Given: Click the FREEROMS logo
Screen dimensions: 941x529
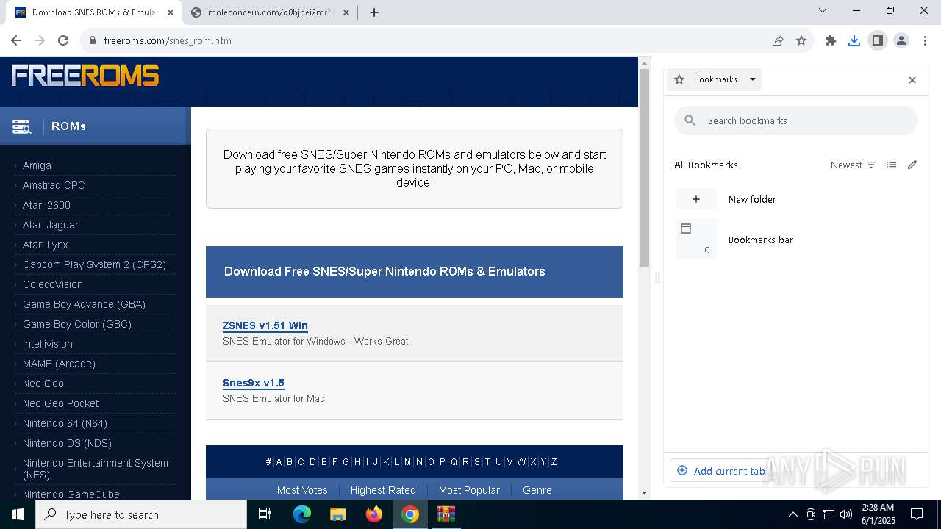Looking at the screenshot, I should click(85, 76).
